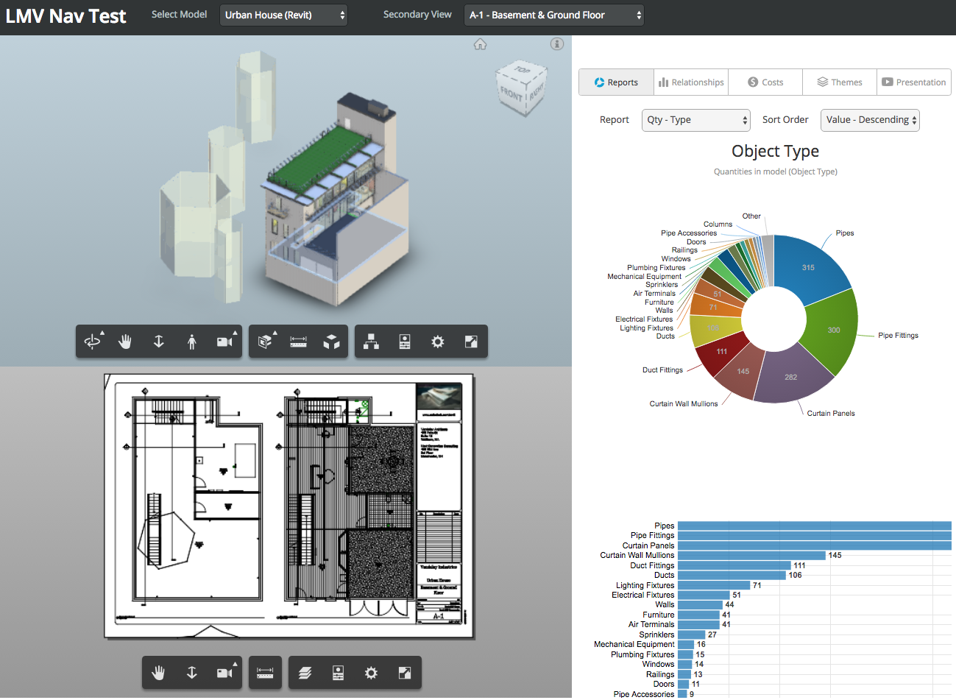Toggle fullscreen for the 2D sheet viewer
Viewport: 956px width, 700px height.
(404, 672)
